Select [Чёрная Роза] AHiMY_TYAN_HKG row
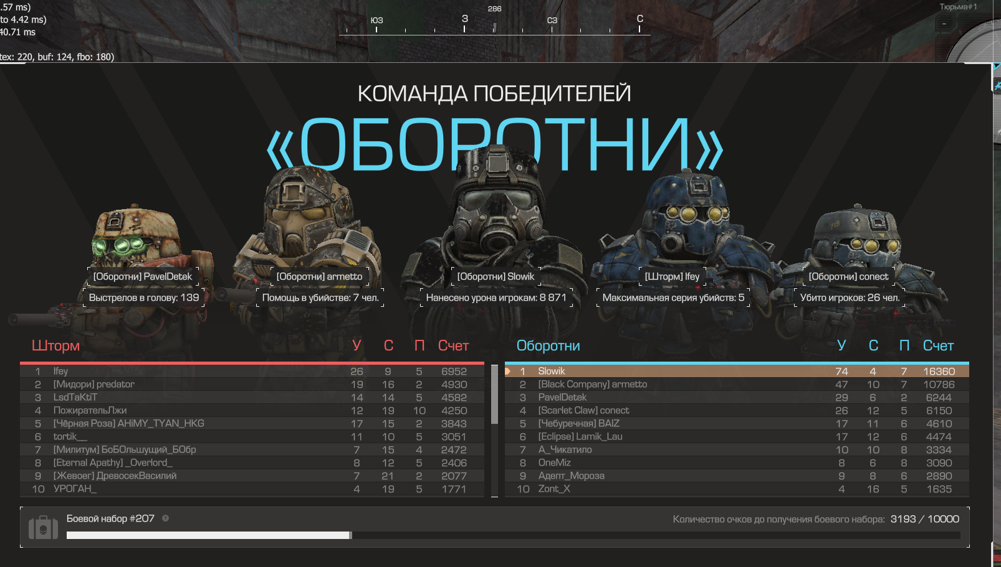The image size is (1001, 567). point(252,423)
